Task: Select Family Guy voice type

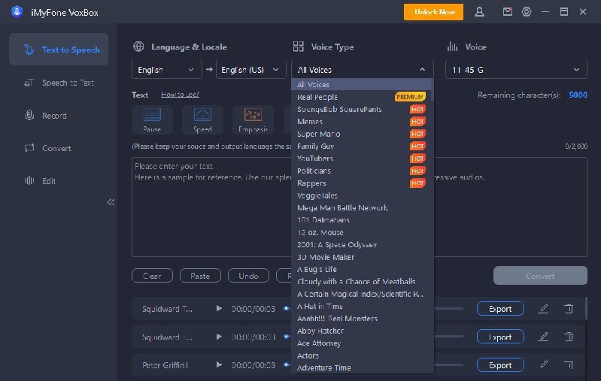Action: pyautogui.click(x=361, y=147)
